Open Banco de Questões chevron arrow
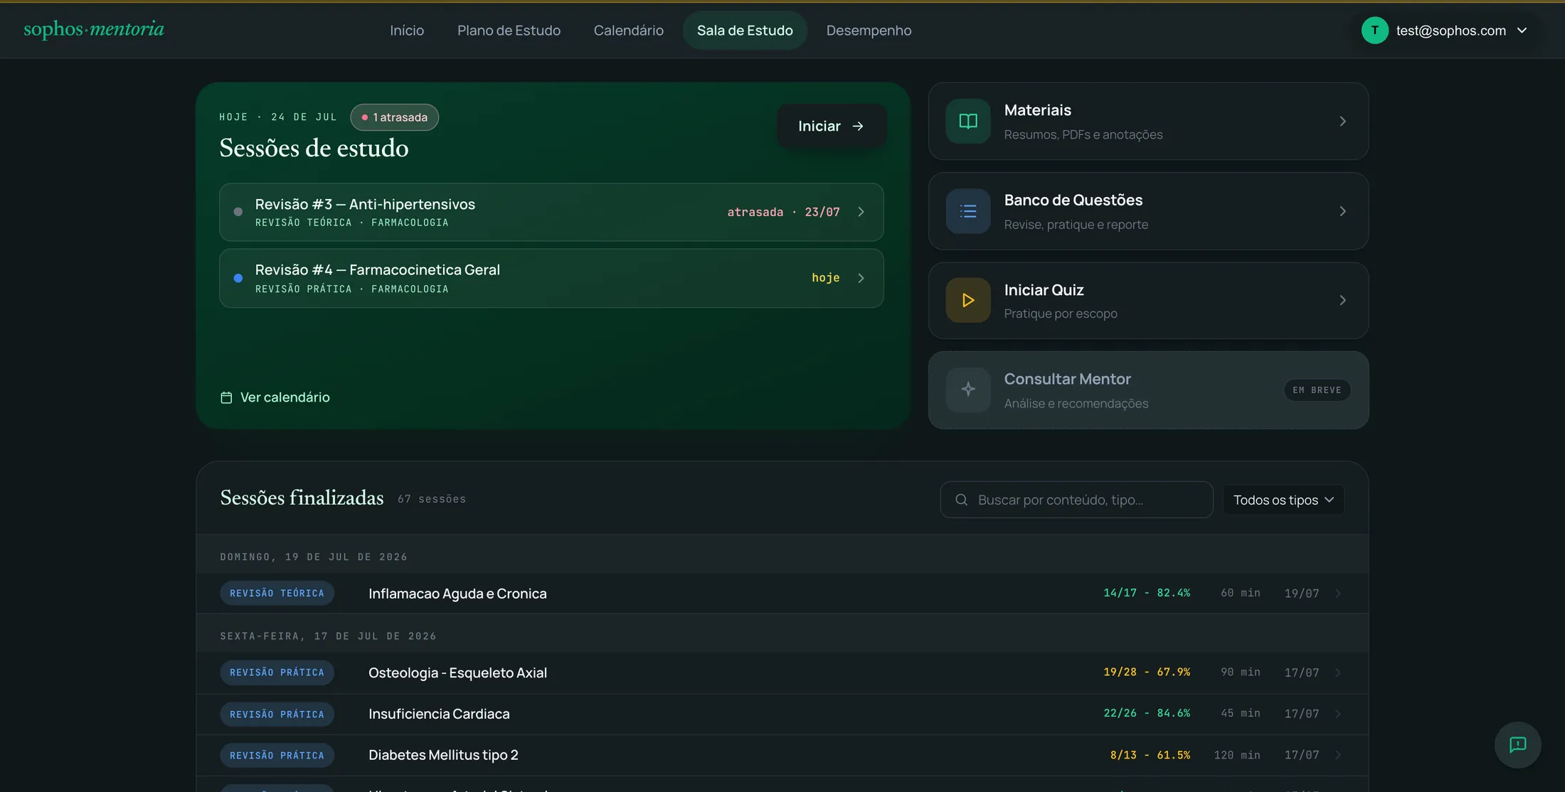The image size is (1565, 792). (x=1342, y=211)
